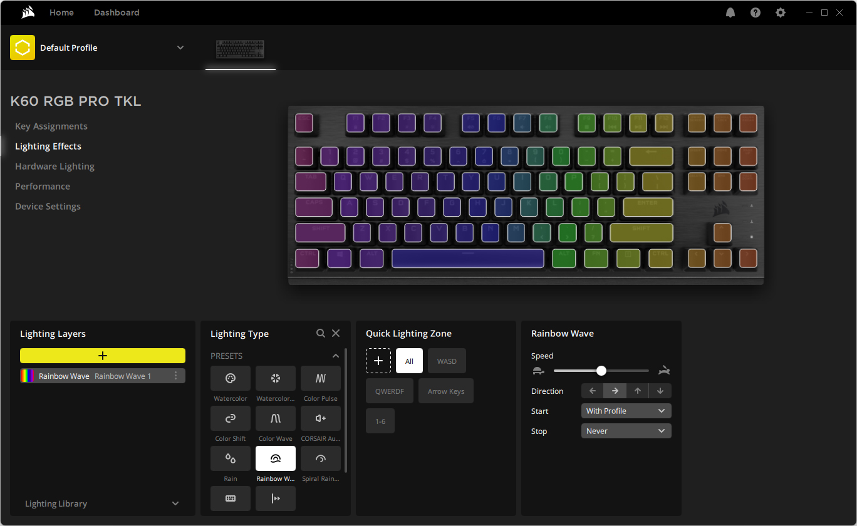Open Hardware Lighting section

click(55, 166)
